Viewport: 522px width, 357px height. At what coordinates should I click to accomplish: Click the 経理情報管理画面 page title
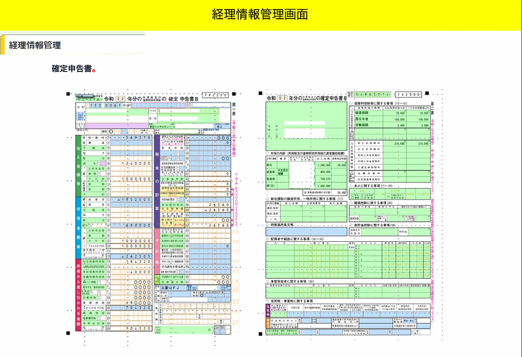click(260, 14)
